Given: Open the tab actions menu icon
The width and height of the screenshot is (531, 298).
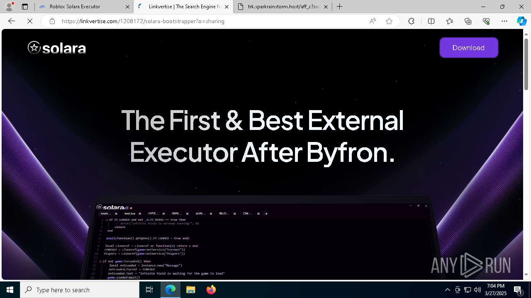Looking at the screenshot, I should click(25, 7).
